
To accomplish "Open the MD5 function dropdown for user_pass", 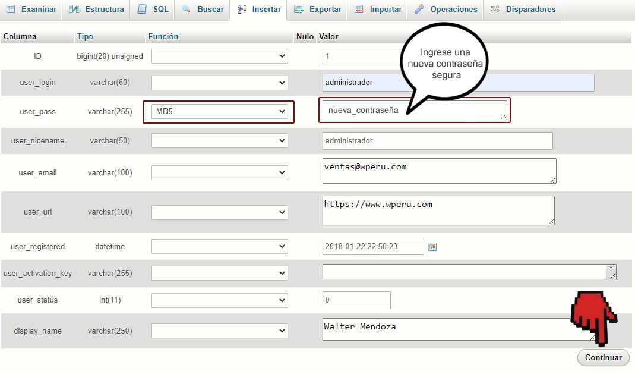I will click(x=219, y=111).
